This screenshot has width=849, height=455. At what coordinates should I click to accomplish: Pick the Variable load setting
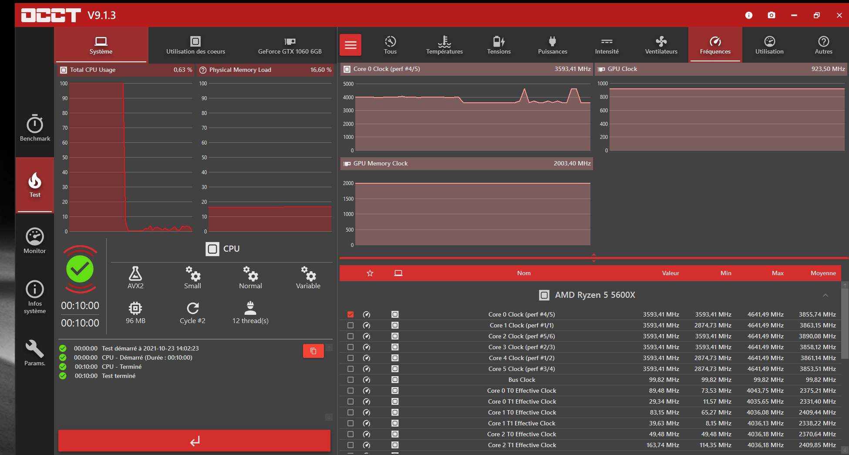click(308, 278)
